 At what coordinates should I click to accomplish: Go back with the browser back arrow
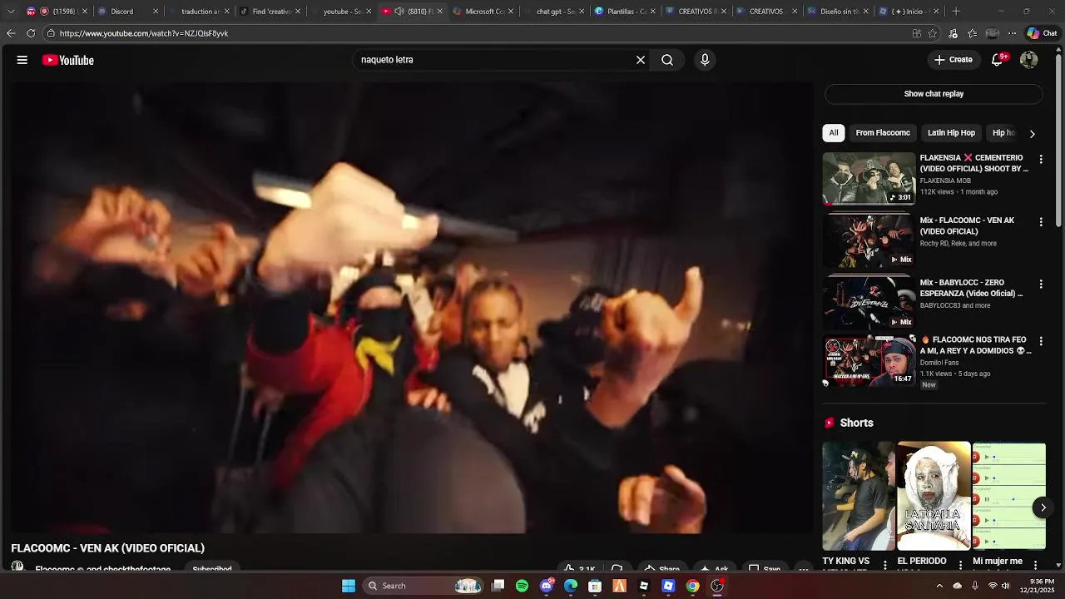pos(11,33)
